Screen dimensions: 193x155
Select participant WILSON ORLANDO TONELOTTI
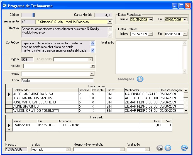coord(46,111)
